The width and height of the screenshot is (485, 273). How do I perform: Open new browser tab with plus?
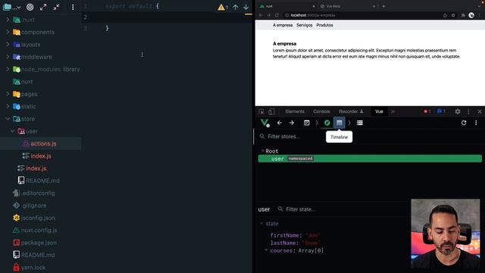coord(383,6)
